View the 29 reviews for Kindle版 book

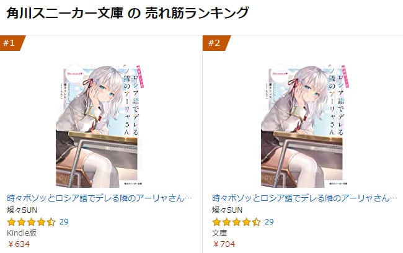click(x=64, y=222)
